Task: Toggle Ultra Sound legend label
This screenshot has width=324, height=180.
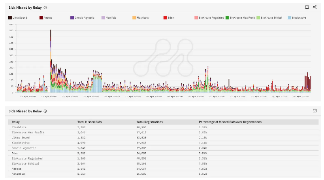Action: click(20, 17)
